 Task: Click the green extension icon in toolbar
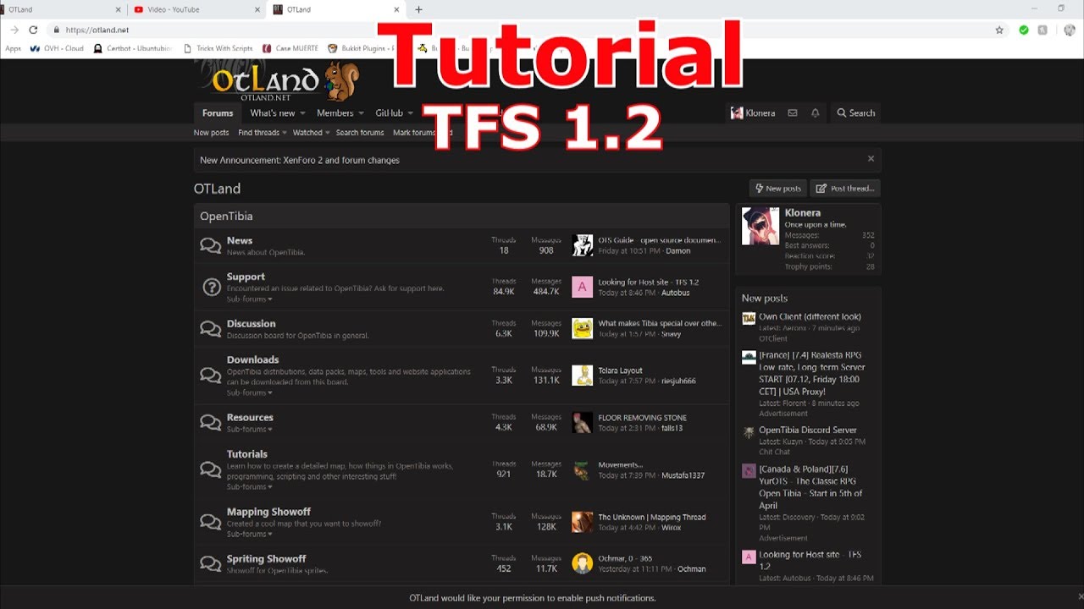tap(1024, 30)
